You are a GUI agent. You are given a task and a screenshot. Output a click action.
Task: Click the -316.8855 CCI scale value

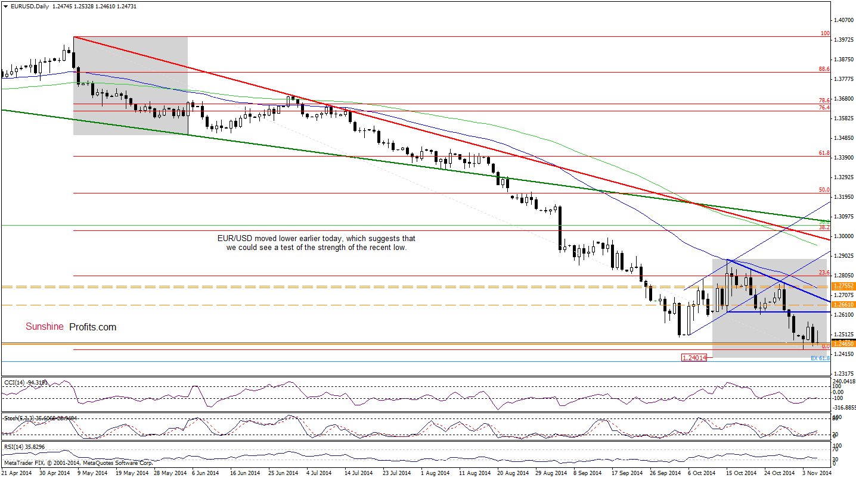[845, 408]
